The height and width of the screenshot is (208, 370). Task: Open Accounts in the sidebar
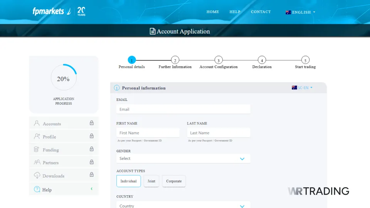point(64,123)
